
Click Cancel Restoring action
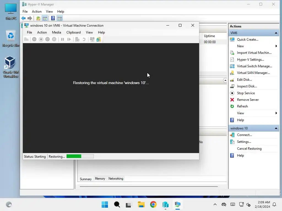tap(249, 149)
